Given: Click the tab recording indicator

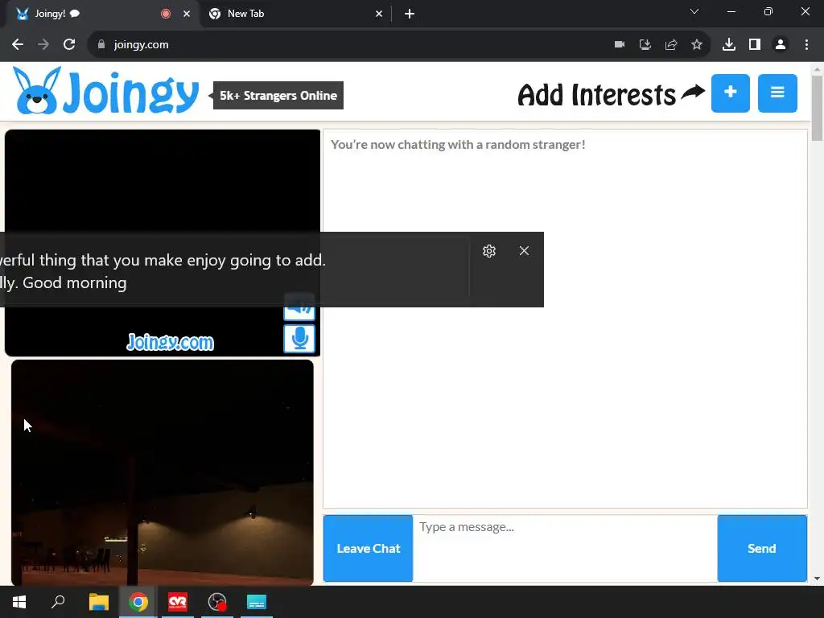Looking at the screenshot, I should tap(166, 14).
